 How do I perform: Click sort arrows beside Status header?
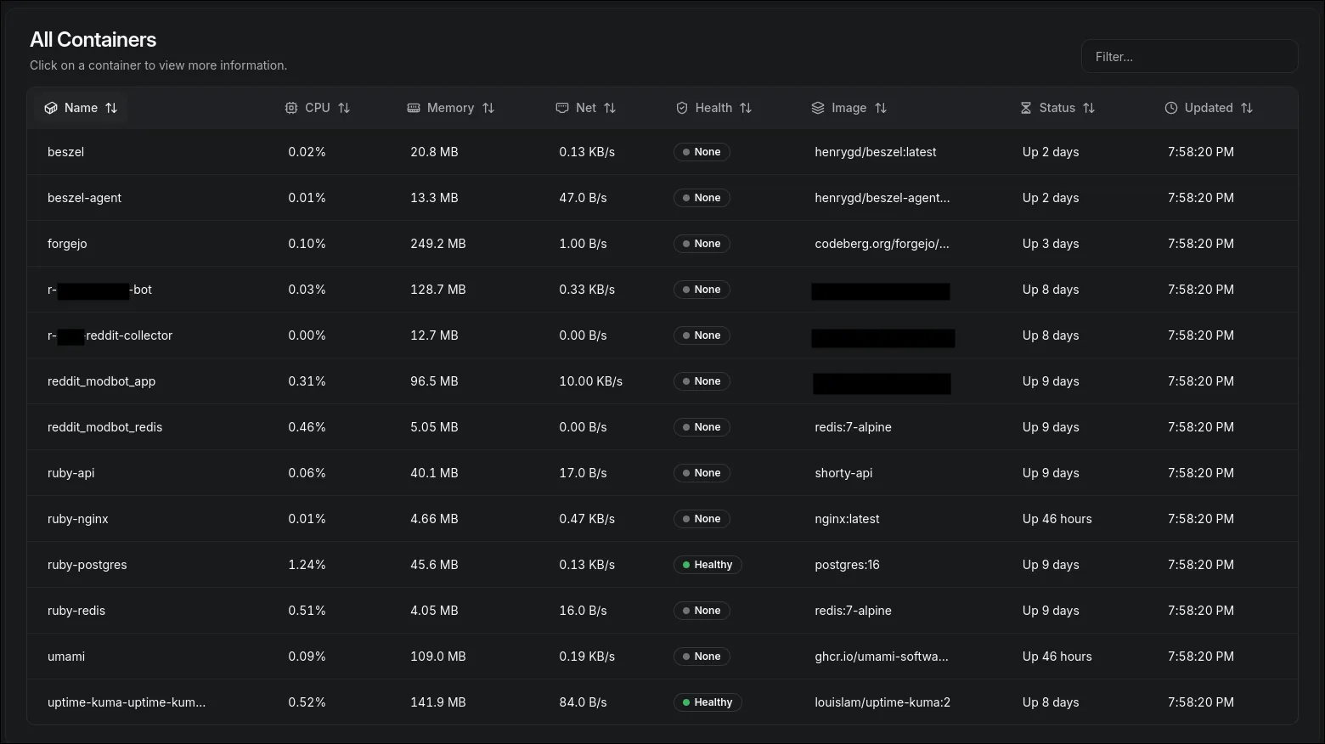point(1089,108)
